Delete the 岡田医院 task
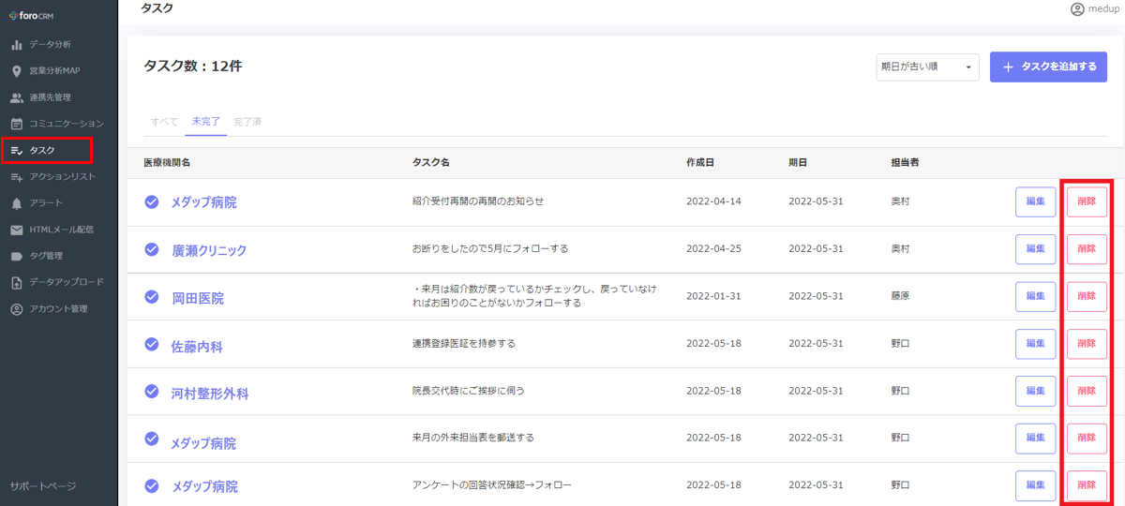This screenshot has height=506, width=1125. coord(1087,297)
